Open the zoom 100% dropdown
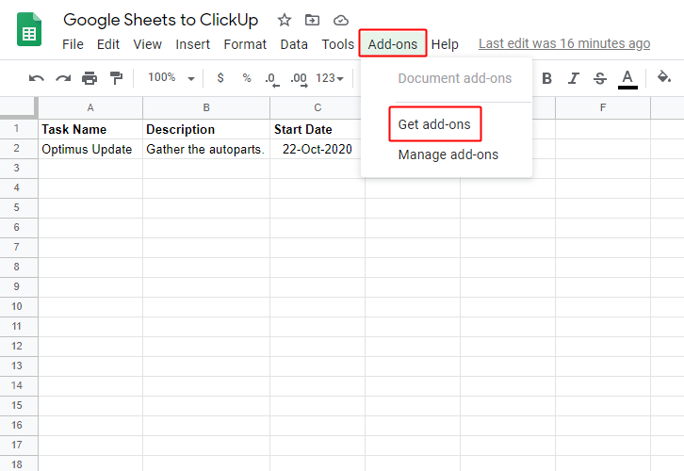This screenshot has height=471, width=684. coord(171,78)
